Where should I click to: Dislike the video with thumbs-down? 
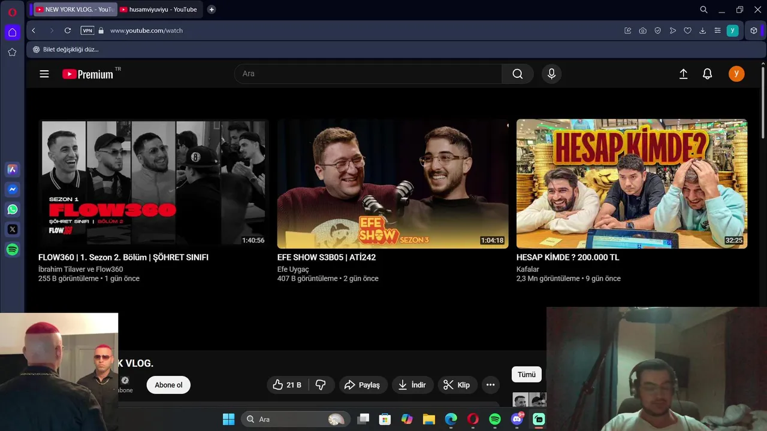coord(321,385)
